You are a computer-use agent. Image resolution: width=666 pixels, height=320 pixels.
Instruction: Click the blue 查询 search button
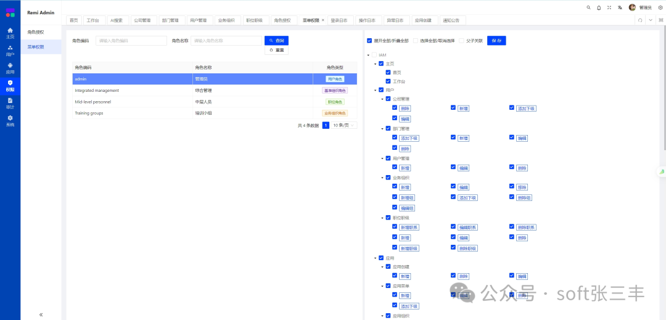pos(276,41)
